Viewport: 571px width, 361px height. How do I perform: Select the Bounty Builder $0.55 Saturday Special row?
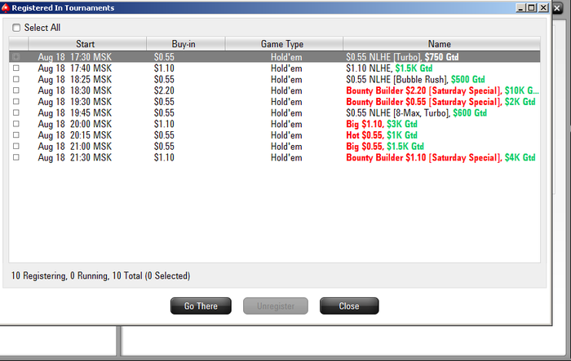(x=275, y=102)
